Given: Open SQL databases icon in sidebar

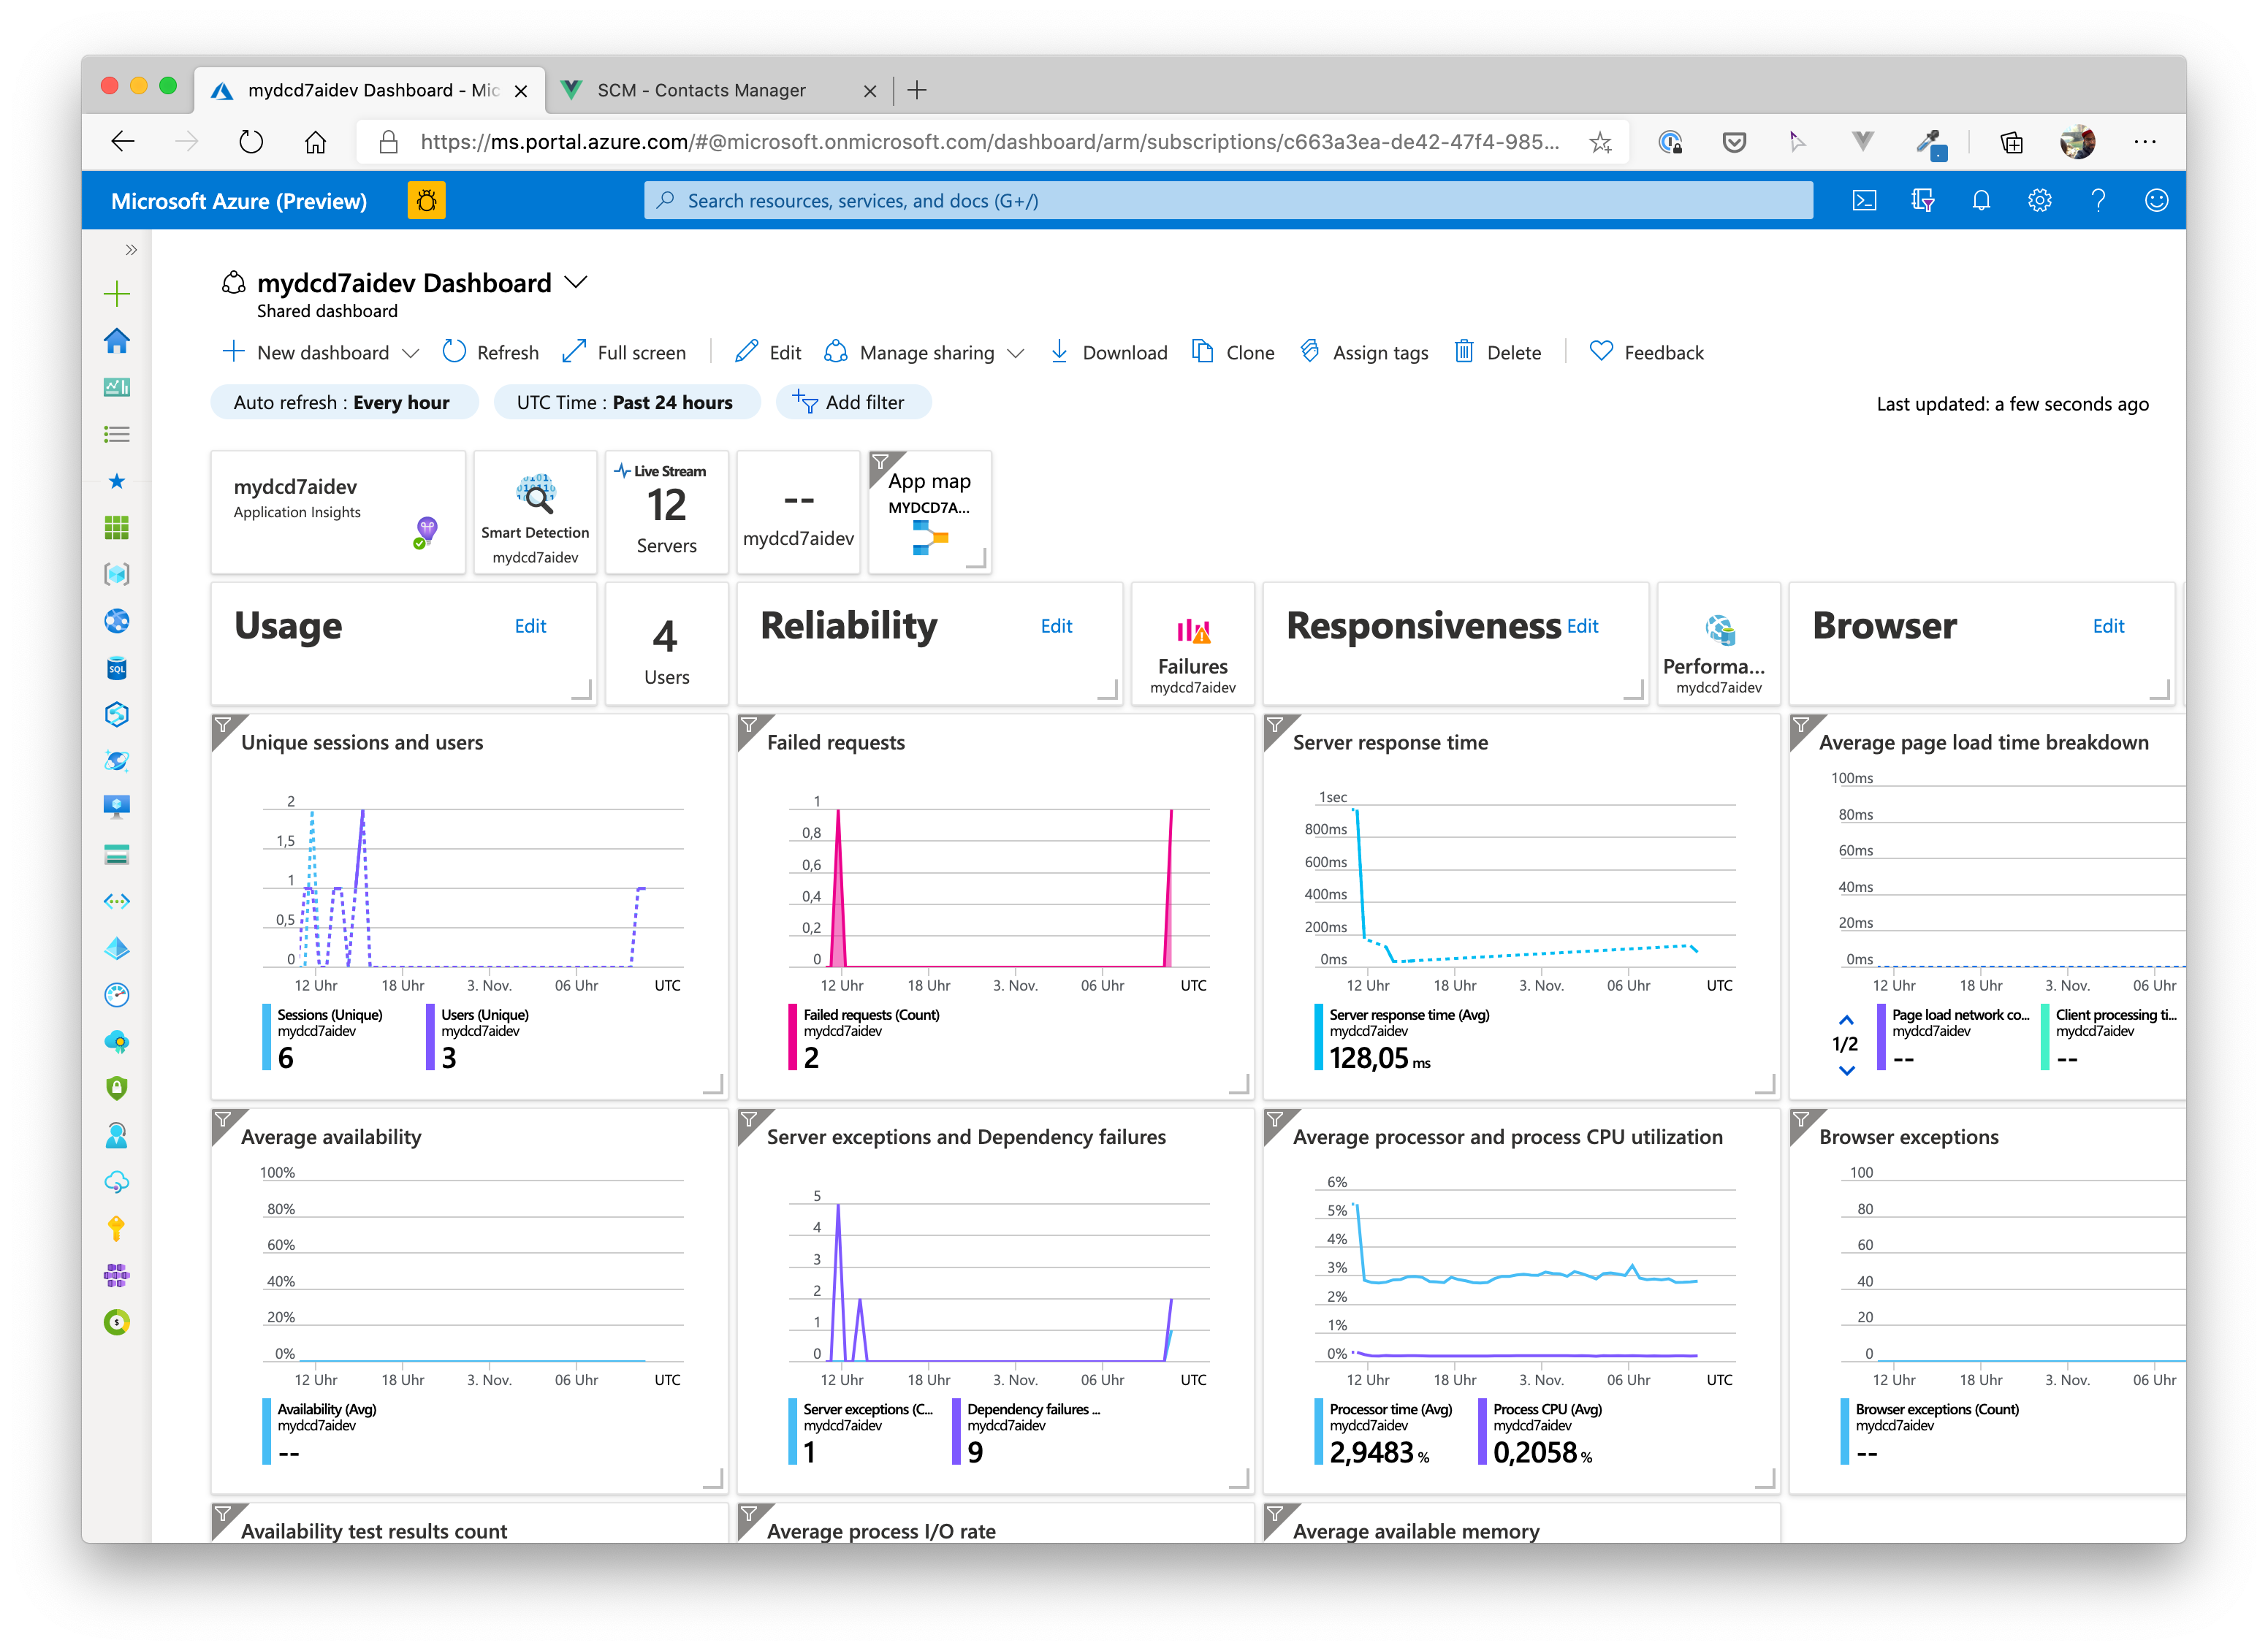Looking at the screenshot, I should pos(117,668).
